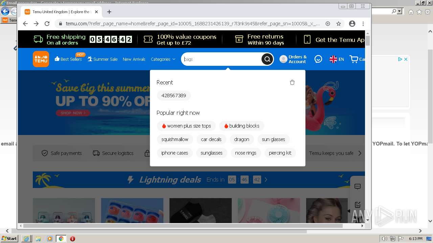Image resolution: width=433 pixels, height=243 pixels.
Task: Click the Windows Start button
Action: pyautogui.click(x=9, y=239)
